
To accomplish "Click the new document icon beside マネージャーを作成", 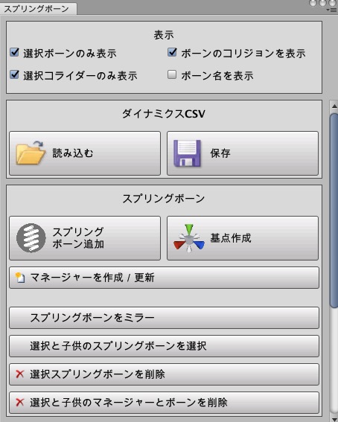I will (20, 278).
